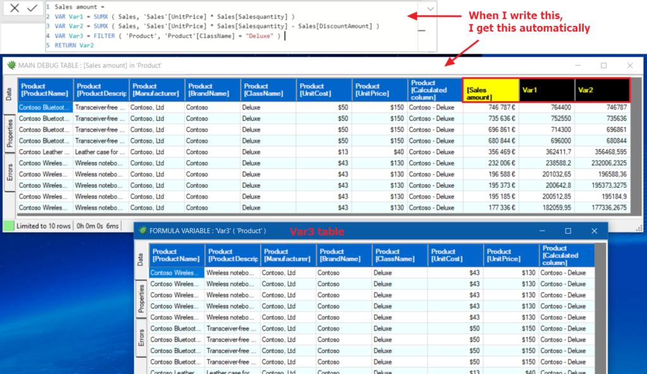The height and width of the screenshot is (374, 647).
Task: Minimize the MAIN DEBUG TABLE window
Action: coord(577,65)
